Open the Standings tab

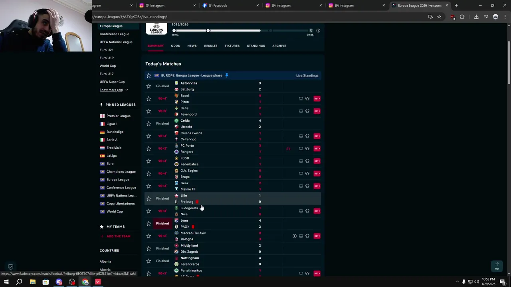[x=256, y=46]
